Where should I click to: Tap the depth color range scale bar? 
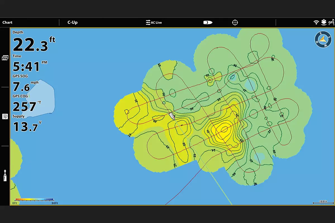click(34, 199)
